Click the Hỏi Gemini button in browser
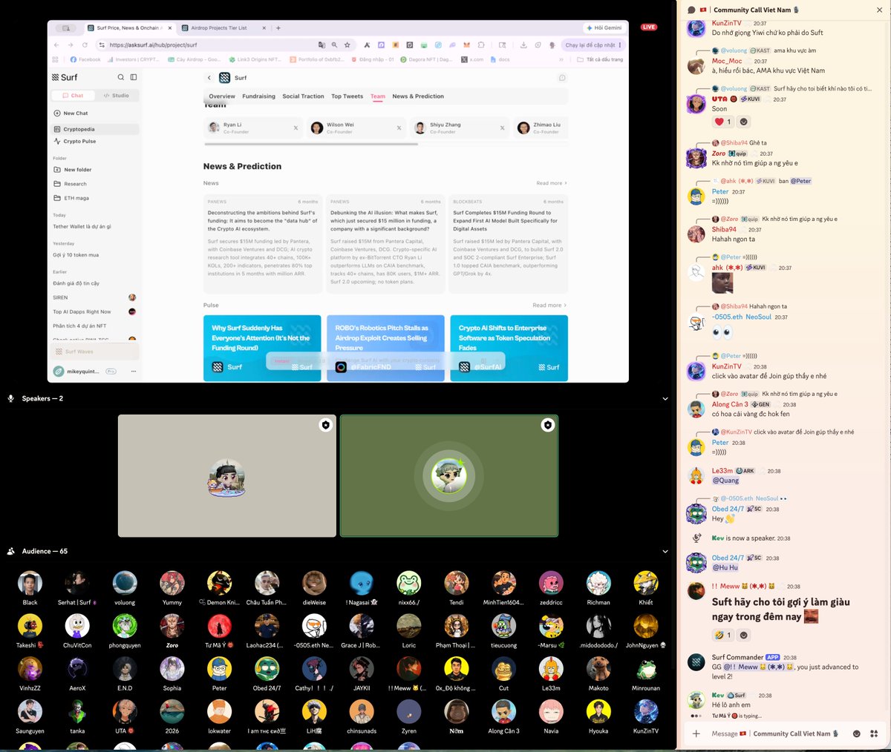The width and height of the screenshot is (891, 752). [x=604, y=28]
